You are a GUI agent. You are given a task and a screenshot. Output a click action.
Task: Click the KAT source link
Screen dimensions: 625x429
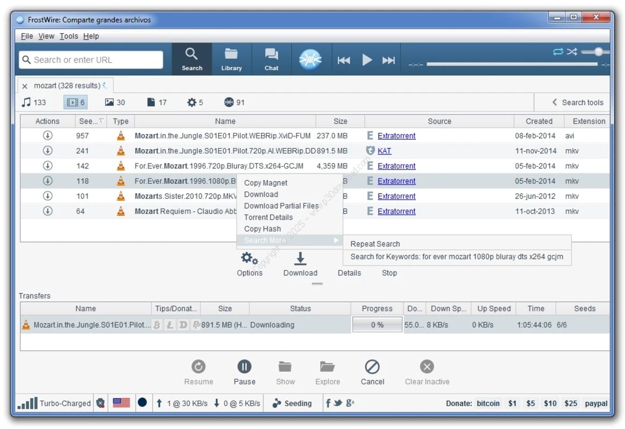click(384, 151)
